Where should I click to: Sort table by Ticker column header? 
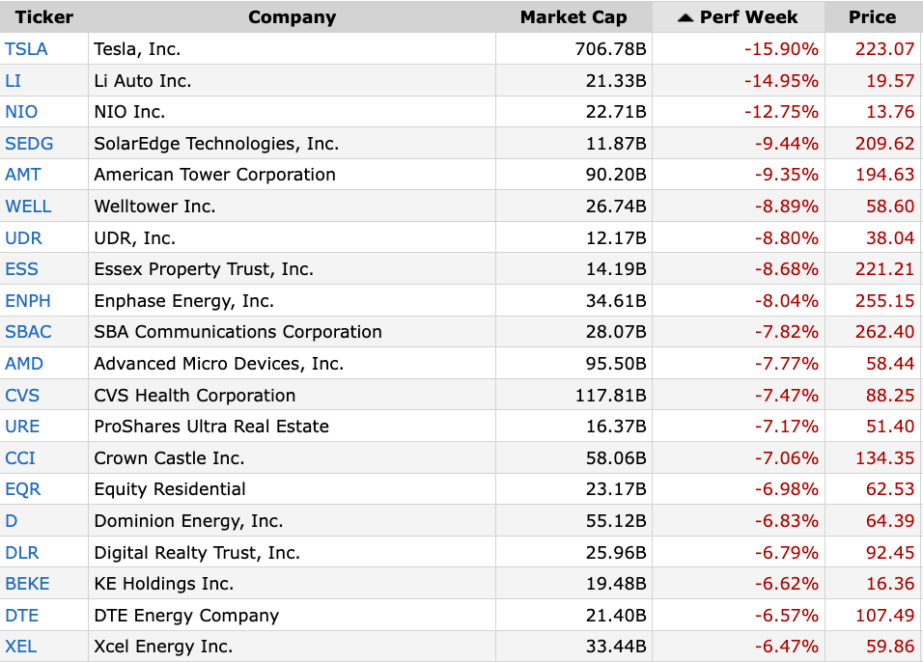pos(43,17)
